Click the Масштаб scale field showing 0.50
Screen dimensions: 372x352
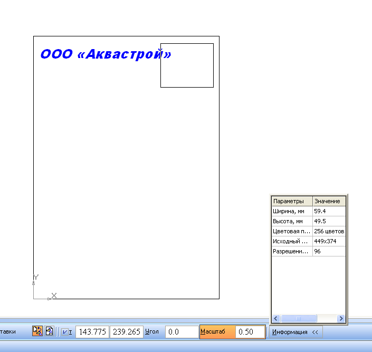250,331
